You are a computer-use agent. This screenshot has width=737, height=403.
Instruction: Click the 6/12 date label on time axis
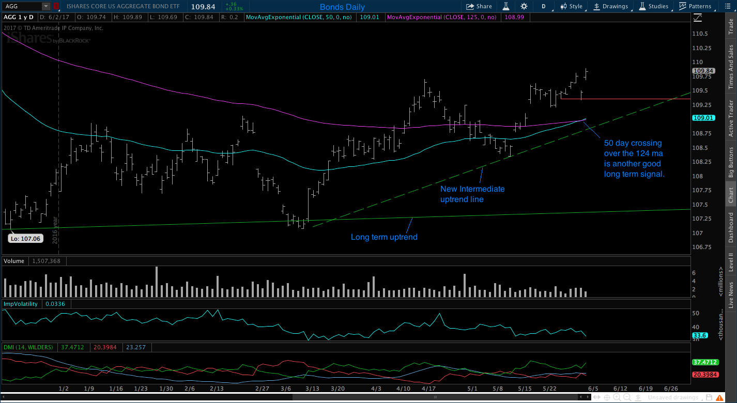[620, 389]
